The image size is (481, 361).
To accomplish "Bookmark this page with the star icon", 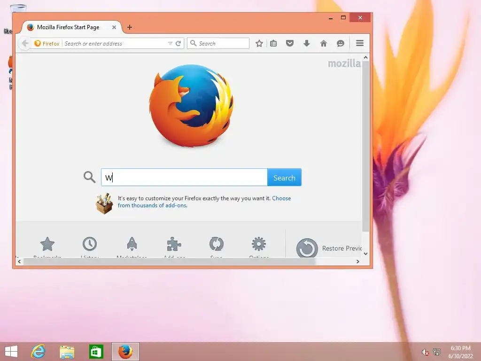I will [259, 43].
